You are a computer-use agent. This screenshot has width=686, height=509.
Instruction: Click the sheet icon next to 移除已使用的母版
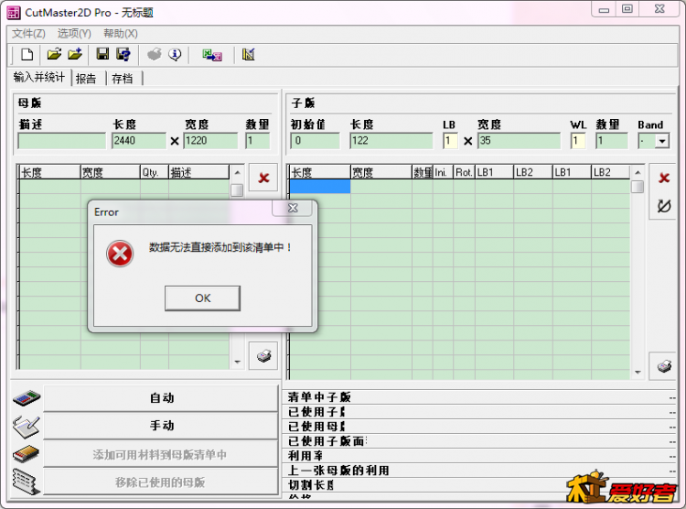27,482
